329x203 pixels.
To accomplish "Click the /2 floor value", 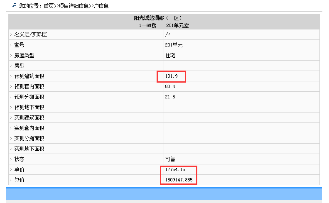I will 168,34.
